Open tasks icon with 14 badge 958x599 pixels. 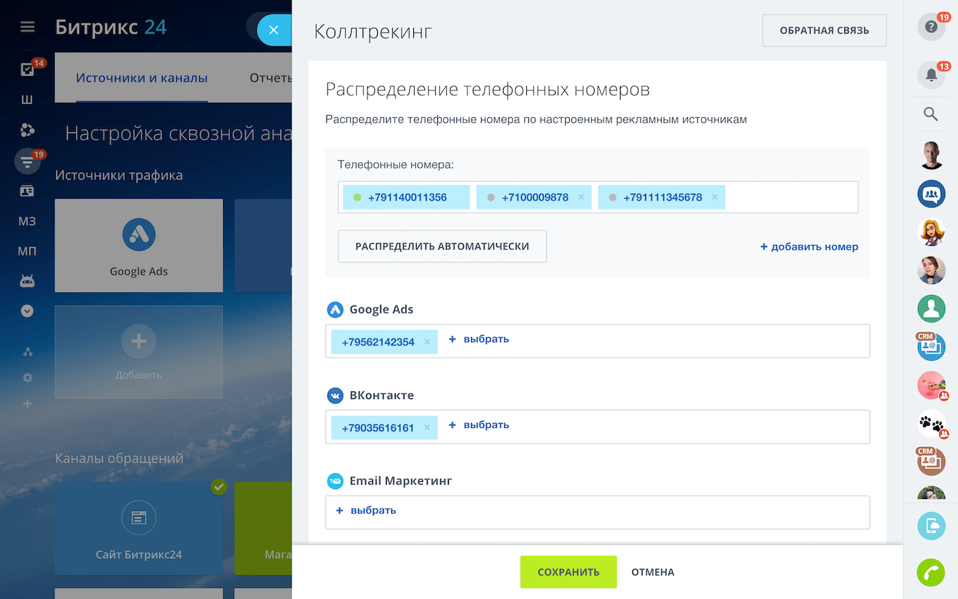click(27, 68)
